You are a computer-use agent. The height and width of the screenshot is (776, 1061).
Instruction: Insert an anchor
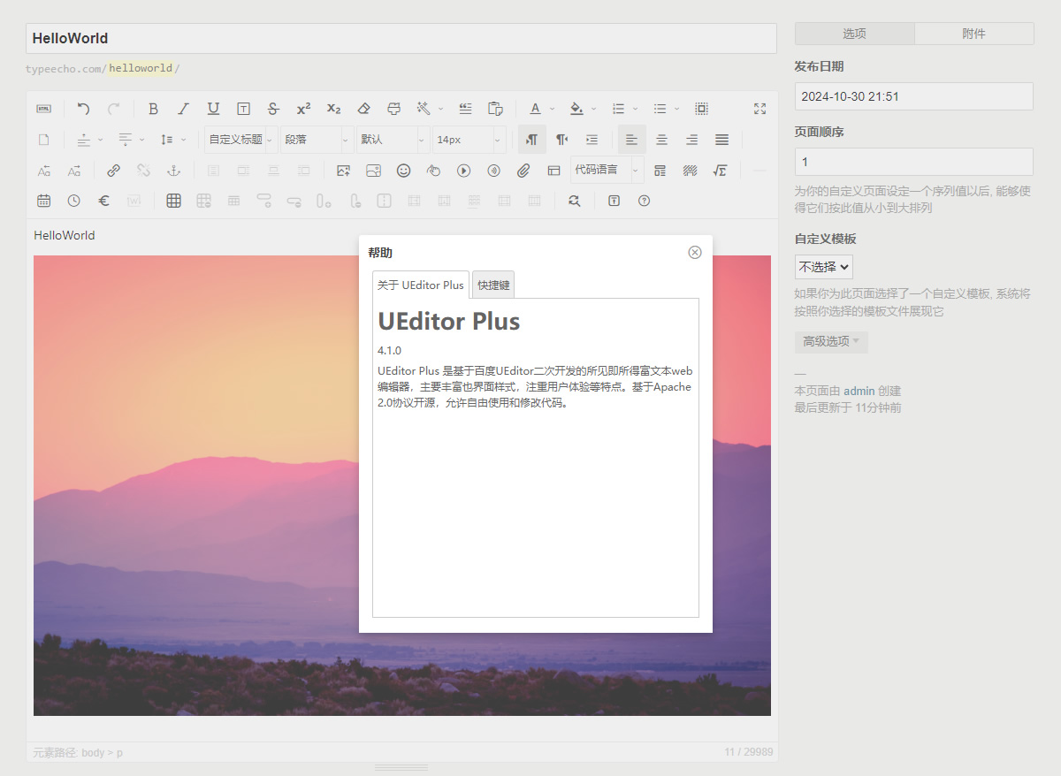coord(173,171)
